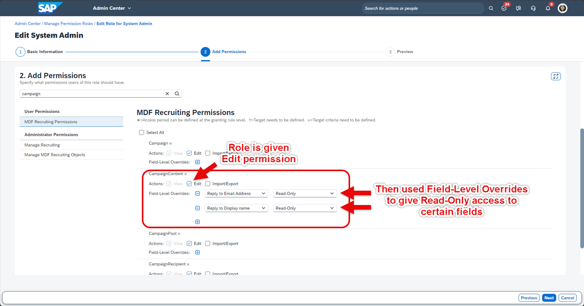Remove Reply to Email Address override
The height and width of the screenshot is (306, 584).
[197, 193]
